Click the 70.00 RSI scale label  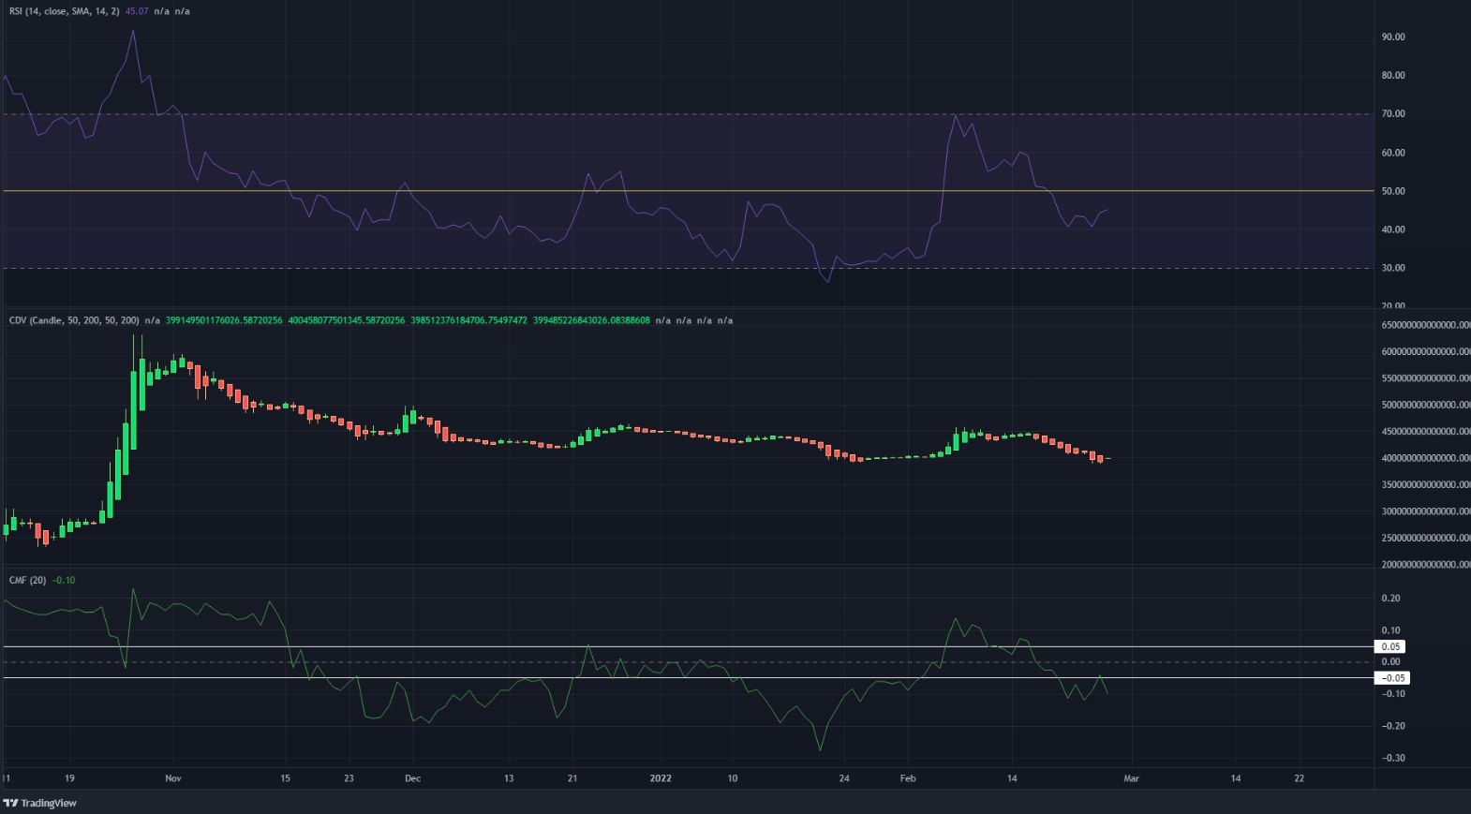coord(1393,114)
